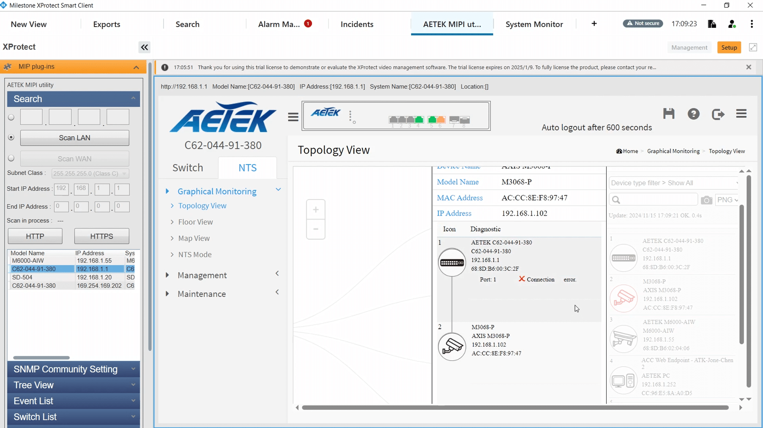Open the user account icon
Screen dimensions: 763x428
(x=732, y=24)
